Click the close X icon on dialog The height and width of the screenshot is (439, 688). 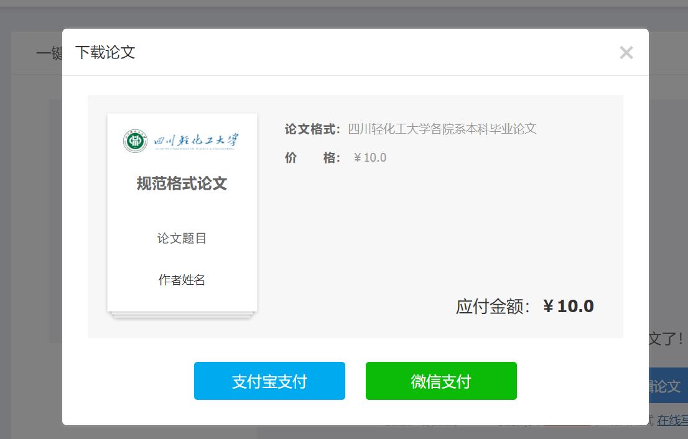click(x=626, y=52)
